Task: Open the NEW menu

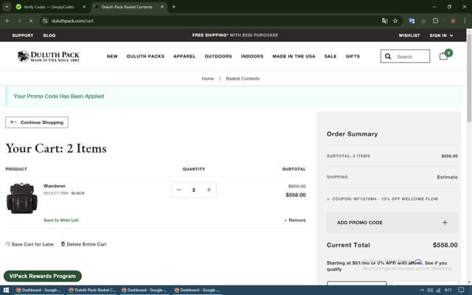Action: [x=112, y=56]
